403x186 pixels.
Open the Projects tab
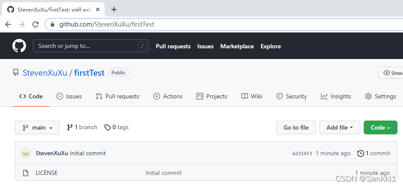click(211, 97)
